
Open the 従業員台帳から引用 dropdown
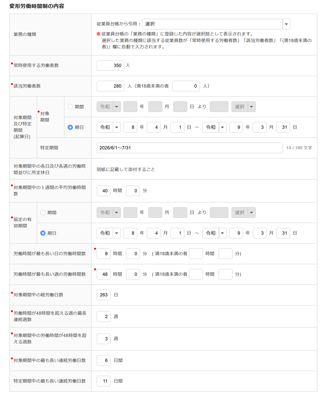pos(216,24)
